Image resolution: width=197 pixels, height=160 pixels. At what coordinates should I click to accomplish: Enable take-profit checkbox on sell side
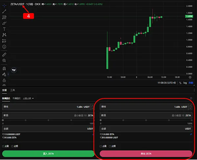click(101, 146)
